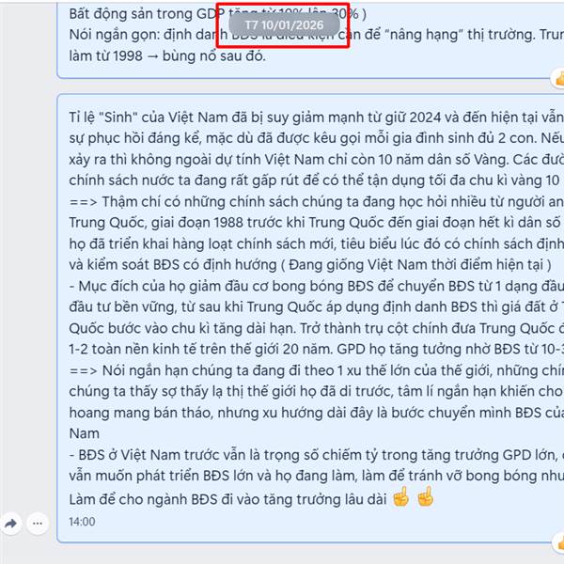Click the T7 10/01/2026 date pill

284,24
